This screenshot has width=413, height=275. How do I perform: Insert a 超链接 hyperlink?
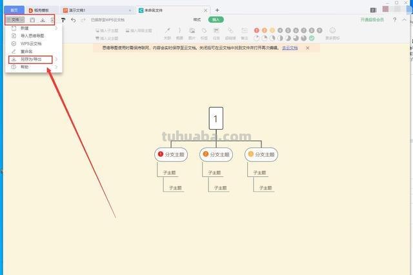point(230,34)
